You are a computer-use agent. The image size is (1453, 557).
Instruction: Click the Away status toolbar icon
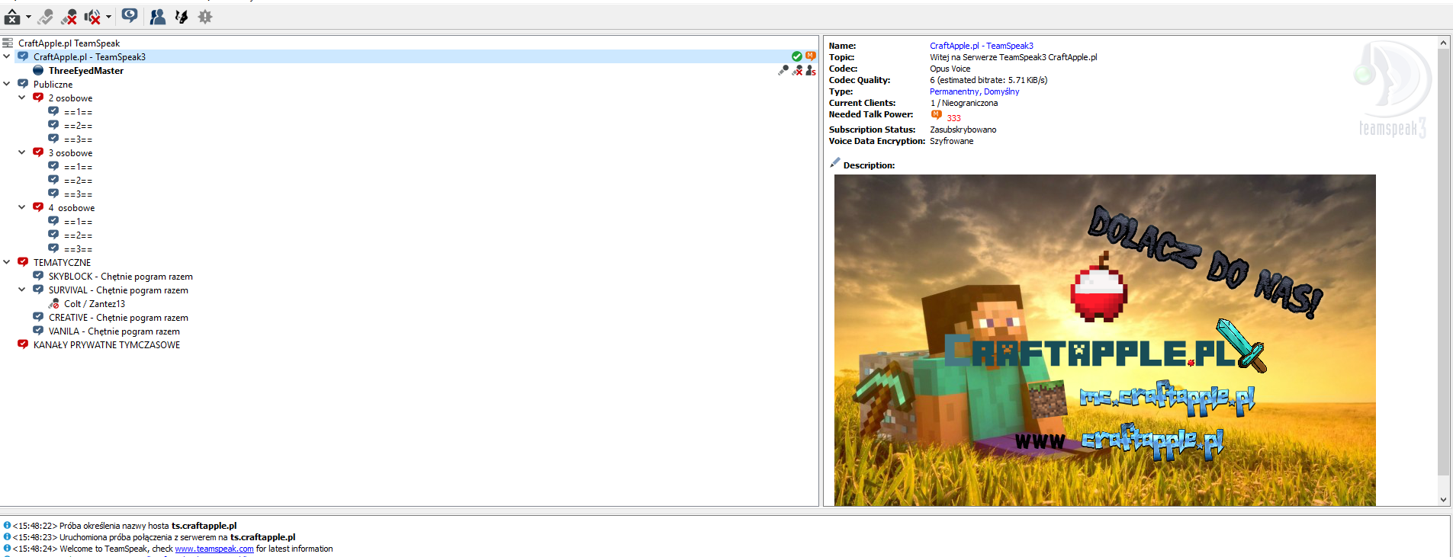click(12, 17)
